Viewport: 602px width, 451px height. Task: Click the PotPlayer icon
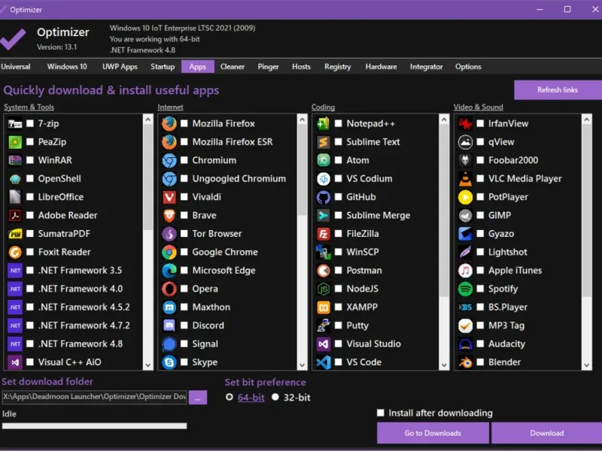(x=465, y=197)
